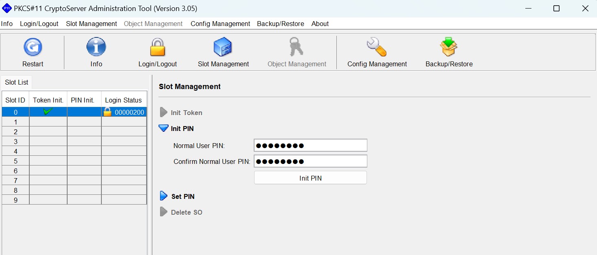
Task: Select slot row 6
Action: [x=74, y=170]
